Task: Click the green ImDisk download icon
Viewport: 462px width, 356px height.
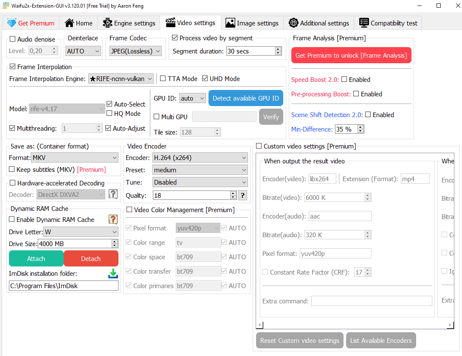Action: 113,274
